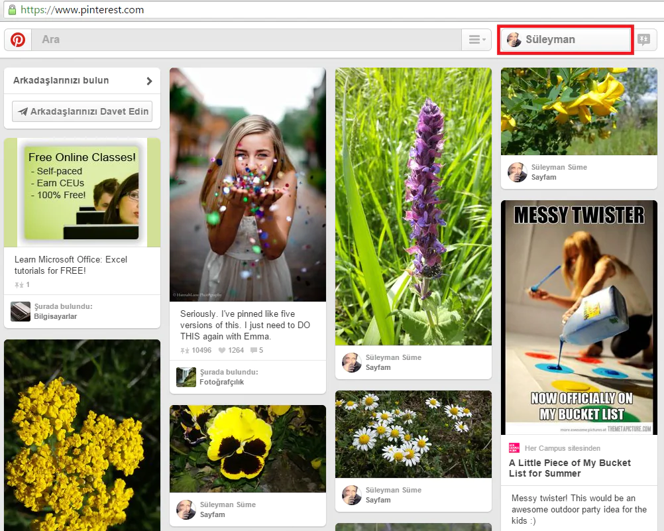Screen dimensions: 664x531
Task: Click the Arkadaşlarınızı Davet Edin button
Action: tap(82, 111)
